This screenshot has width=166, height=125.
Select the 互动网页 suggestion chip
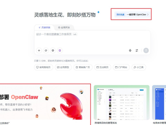point(103,67)
